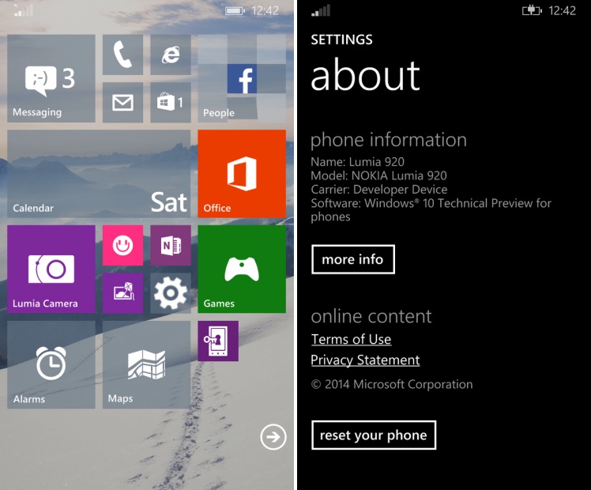The height and width of the screenshot is (490, 591).
Task: Open the OneNote tile
Action: (171, 245)
